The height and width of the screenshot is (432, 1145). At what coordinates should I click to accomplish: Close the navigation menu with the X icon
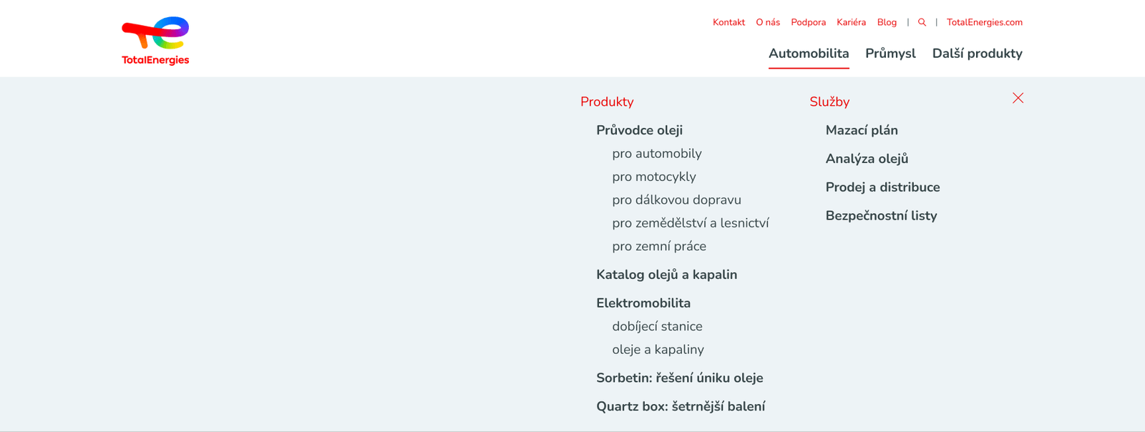(x=1018, y=98)
